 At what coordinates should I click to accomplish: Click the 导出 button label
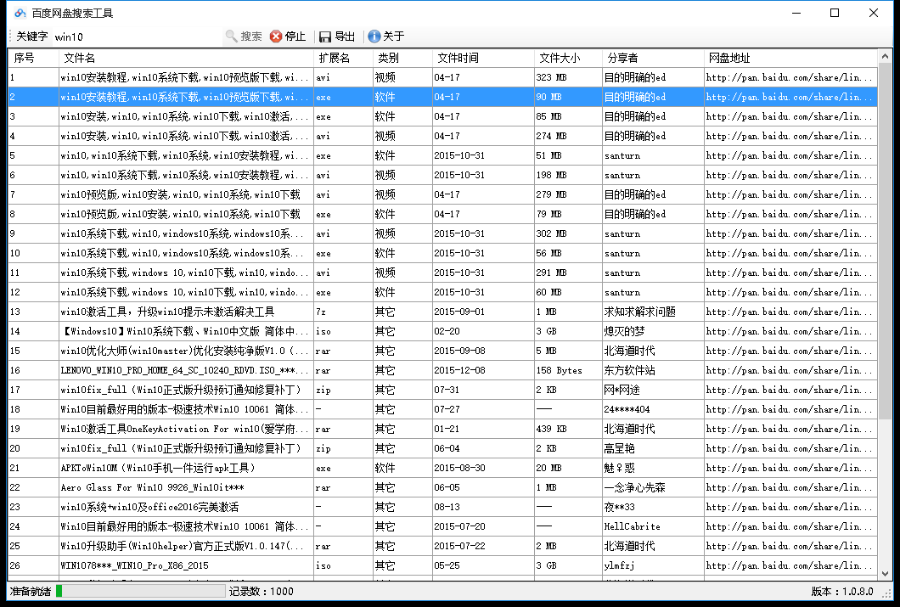[345, 37]
